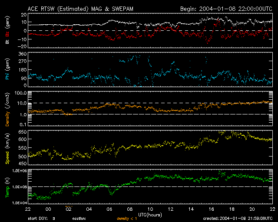Click the white 'Bt' axis label
This screenshot has width=278, height=222.
point(7,42)
